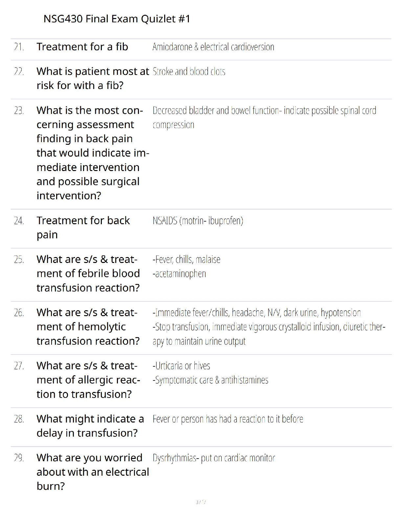Click the answer Stroke and blood clots
This screenshot has width=402, height=520.
click(189, 72)
